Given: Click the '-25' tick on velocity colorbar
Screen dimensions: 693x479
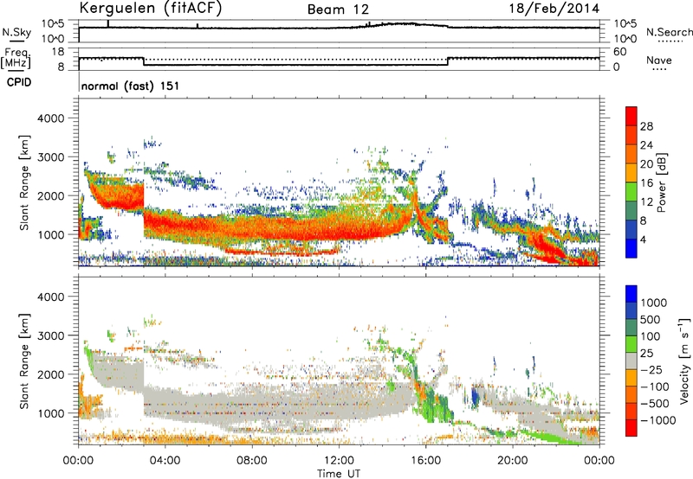Looking at the screenshot, I should pos(651,369).
